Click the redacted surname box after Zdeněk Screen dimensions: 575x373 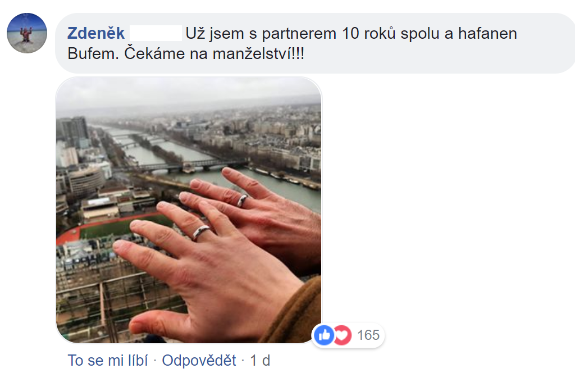tap(156, 33)
